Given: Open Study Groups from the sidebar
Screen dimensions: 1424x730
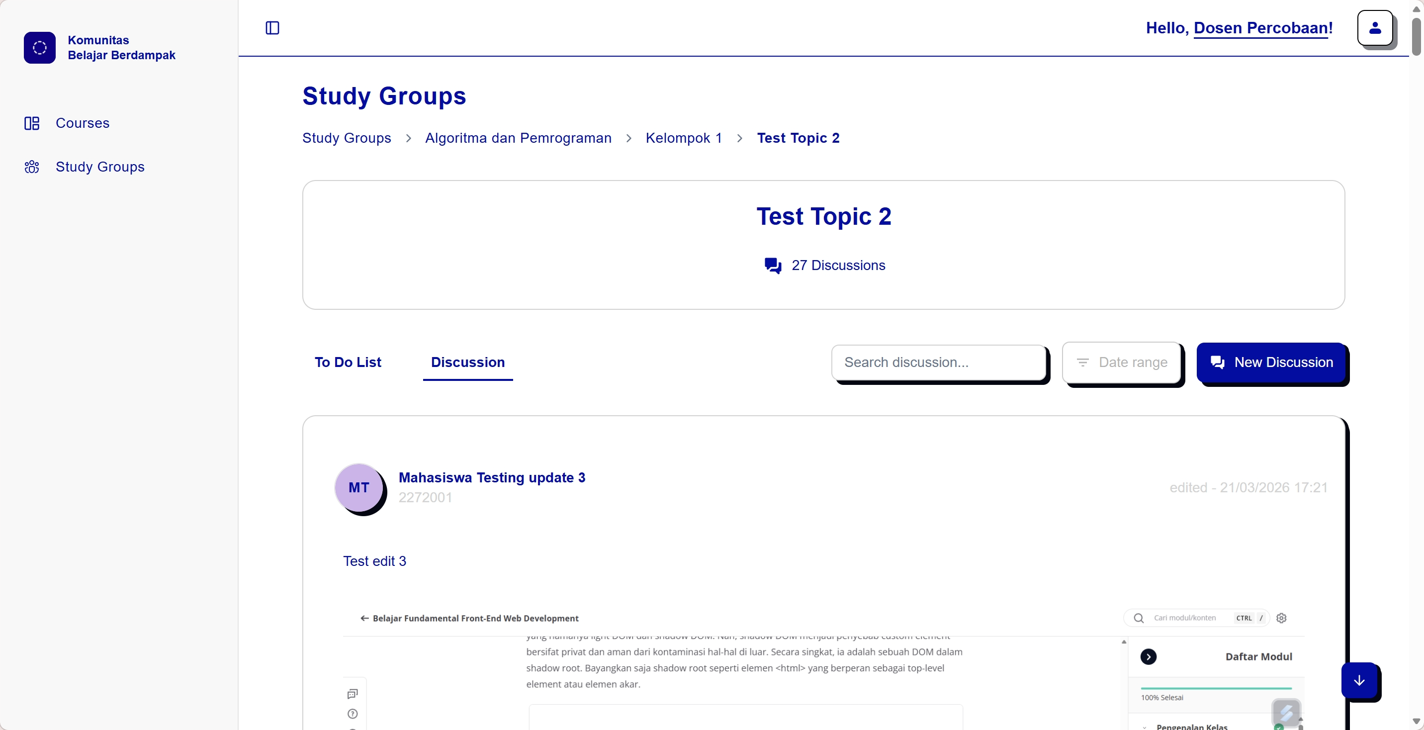Looking at the screenshot, I should point(100,167).
